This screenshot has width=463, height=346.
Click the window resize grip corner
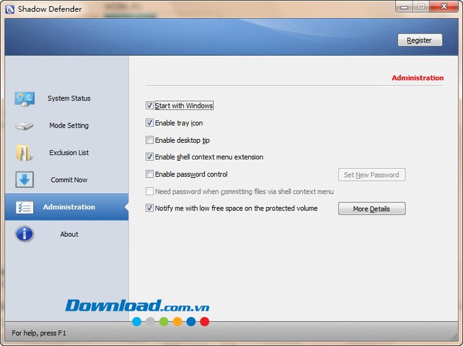click(454, 337)
